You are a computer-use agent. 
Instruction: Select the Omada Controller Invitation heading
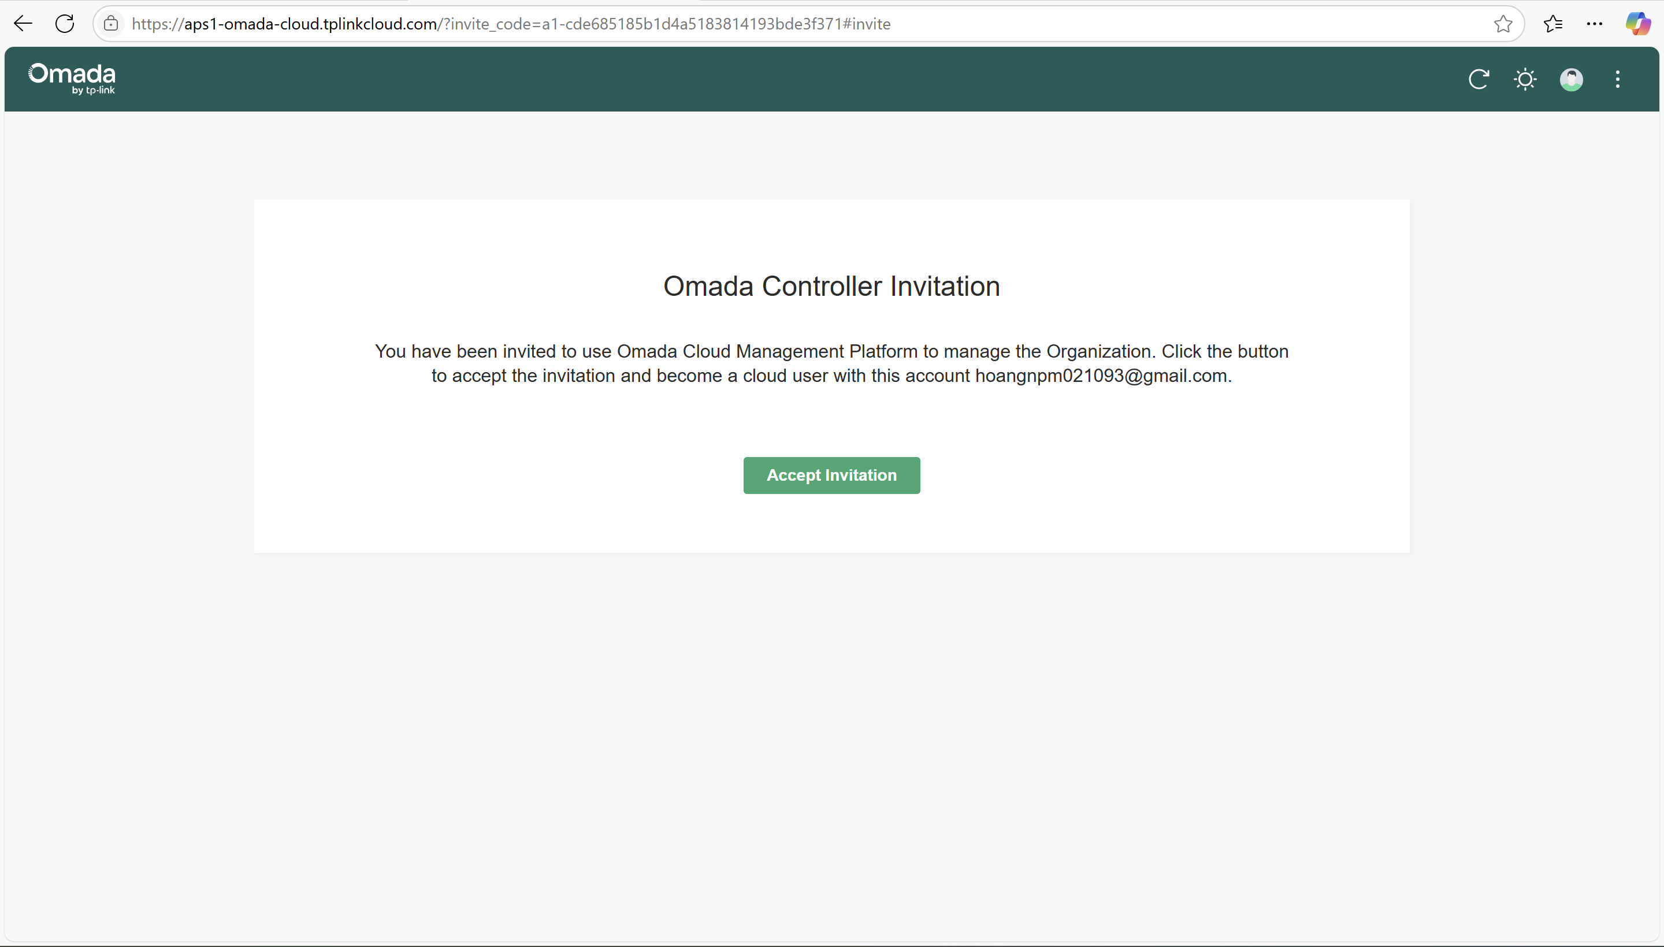point(831,286)
